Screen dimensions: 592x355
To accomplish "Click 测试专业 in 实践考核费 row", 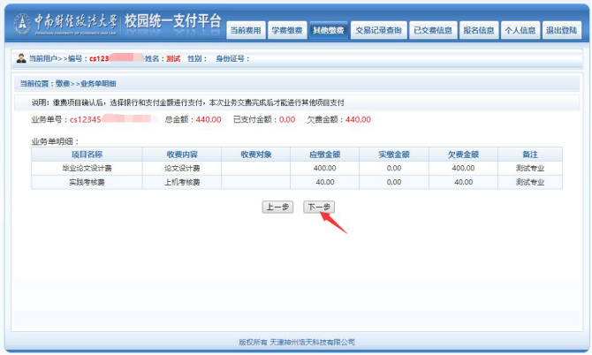I will point(530,182).
